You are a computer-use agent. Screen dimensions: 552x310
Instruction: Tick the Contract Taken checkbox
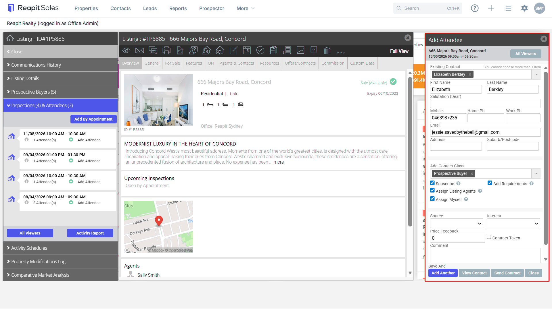pyautogui.click(x=489, y=237)
